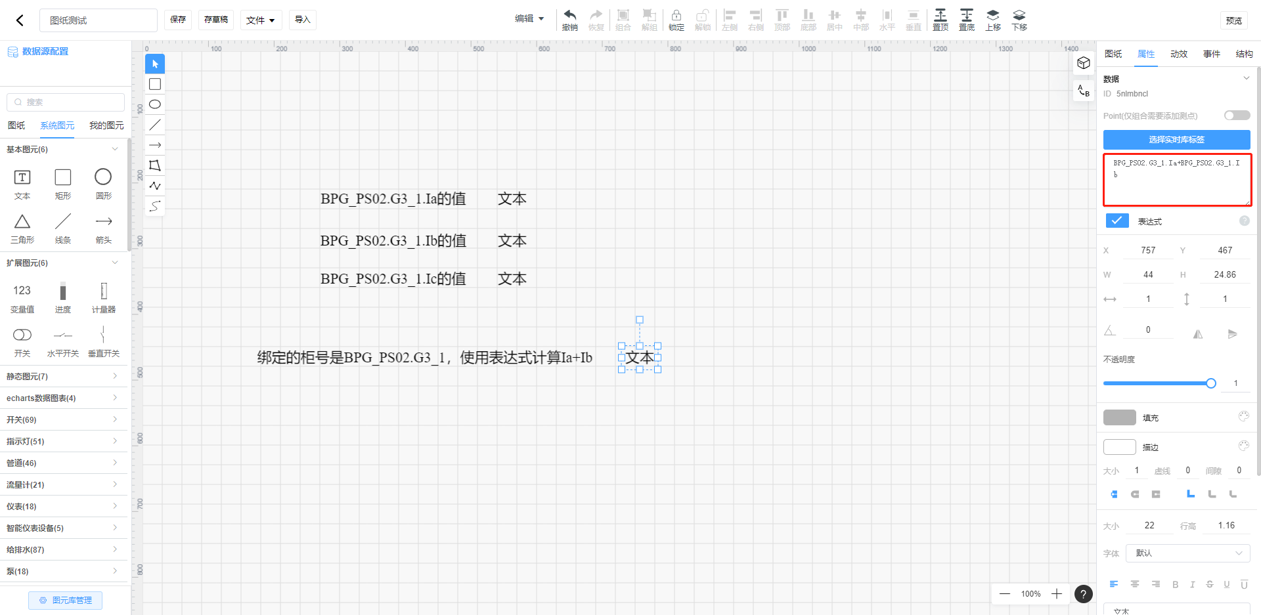Open the 填充 fill color swatch
The height and width of the screenshot is (615, 1261).
click(x=1120, y=417)
